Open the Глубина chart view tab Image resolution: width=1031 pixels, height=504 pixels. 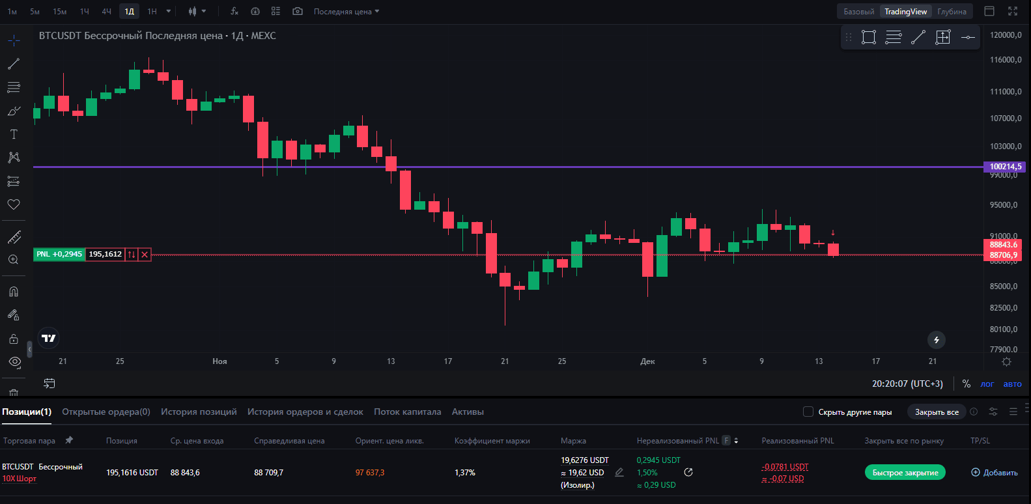pos(952,12)
